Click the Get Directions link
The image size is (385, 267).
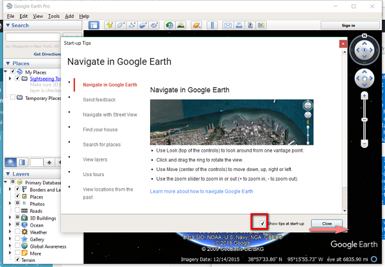pyautogui.click(x=47, y=54)
